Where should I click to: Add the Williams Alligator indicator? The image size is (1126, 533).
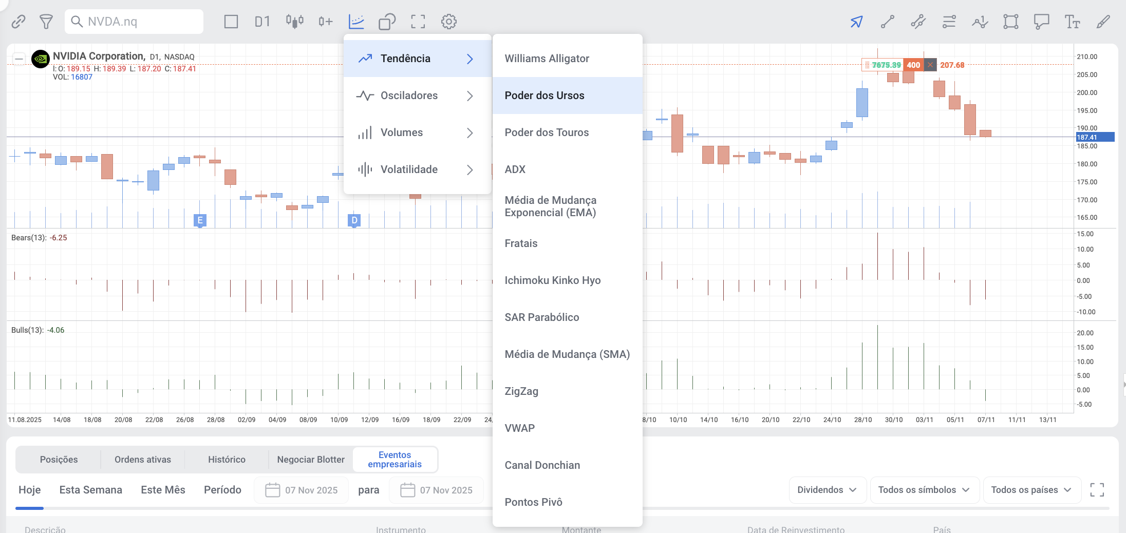click(568, 59)
